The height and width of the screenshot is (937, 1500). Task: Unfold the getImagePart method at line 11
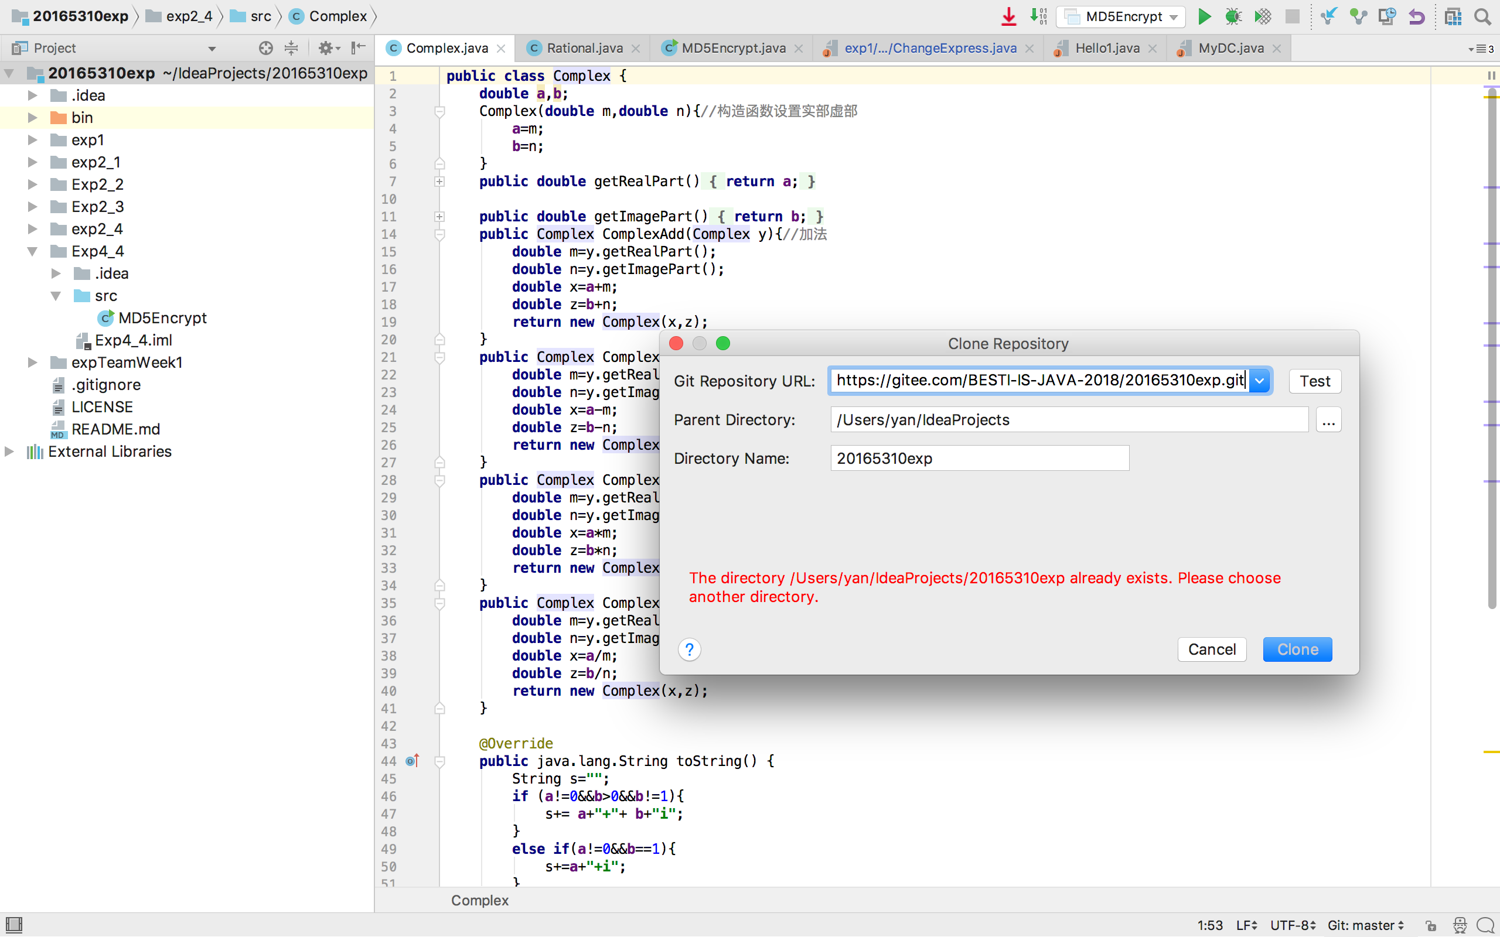[x=439, y=217]
